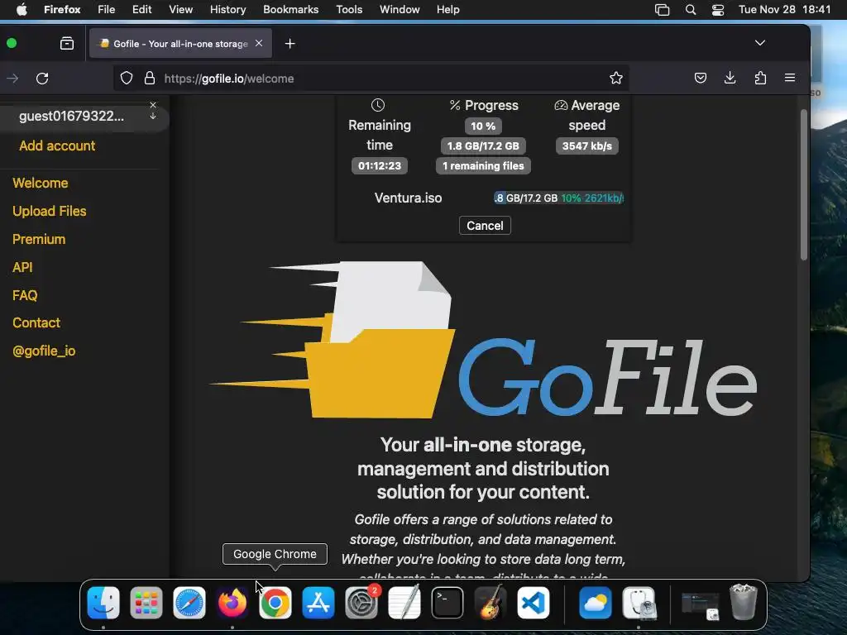Expand the list all tabs chevron
This screenshot has height=635, width=847.
(760, 43)
